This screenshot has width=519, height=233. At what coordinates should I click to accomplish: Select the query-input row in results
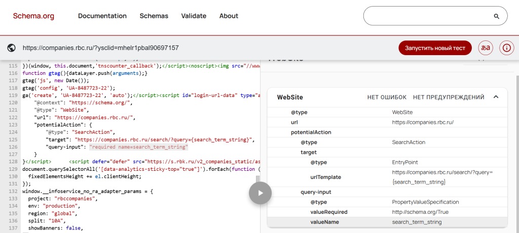(x=387, y=192)
